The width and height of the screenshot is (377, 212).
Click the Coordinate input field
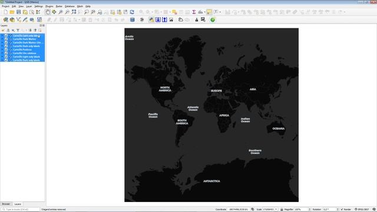239,210
